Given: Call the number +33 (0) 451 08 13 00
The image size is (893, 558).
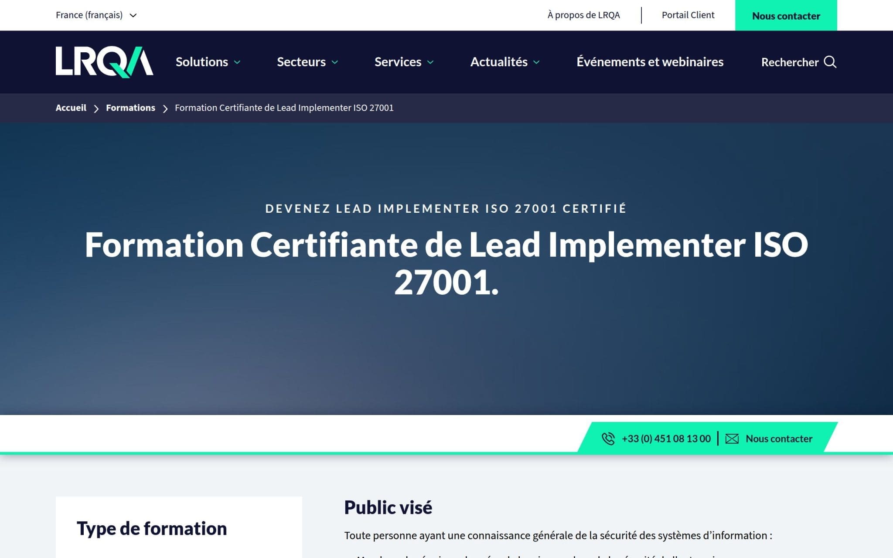Looking at the screenshot, I should point(666,439).
